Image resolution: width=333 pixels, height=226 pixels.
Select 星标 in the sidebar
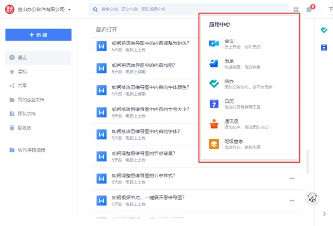(38, 72)
